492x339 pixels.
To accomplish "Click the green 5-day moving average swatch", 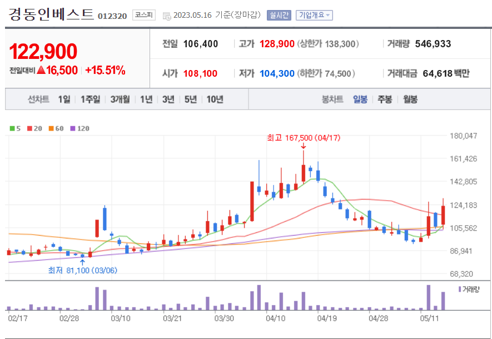I will pos(12,128).
